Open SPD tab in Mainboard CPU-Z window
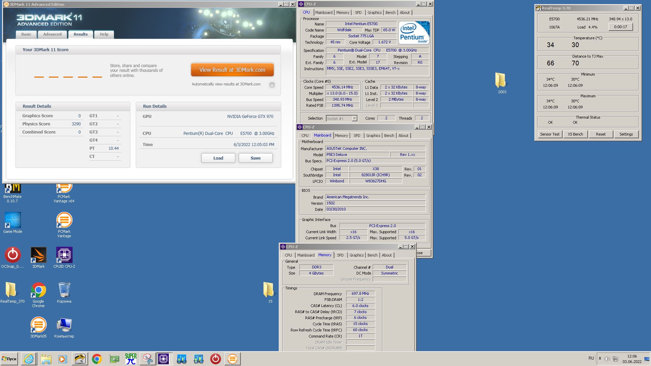Viewport: 651px width, 366px height. (x=357, y=136)
